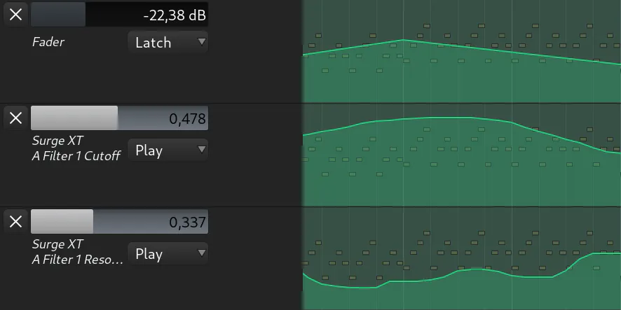
Task: Open the Play mode dropdown for Filter Cutoff
Action: click(168, 150)
